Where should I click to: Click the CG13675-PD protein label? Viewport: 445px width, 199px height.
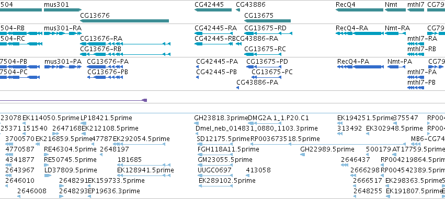(x=267, y=62)
